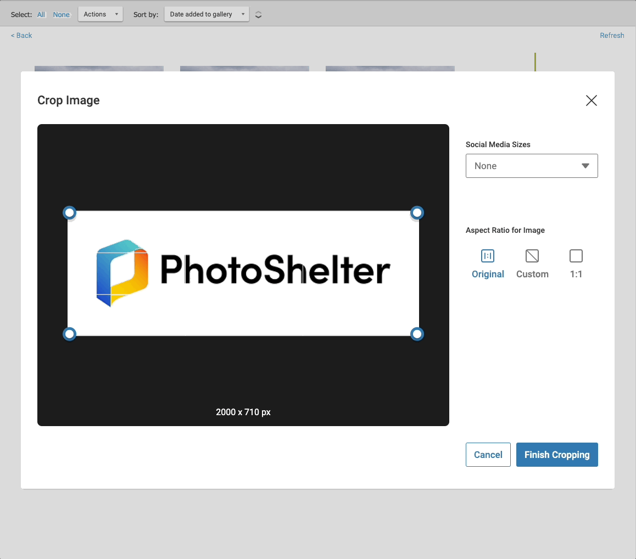Click the top-right crop handle
This screenshot has width=636, height=559.
(417, 213)
